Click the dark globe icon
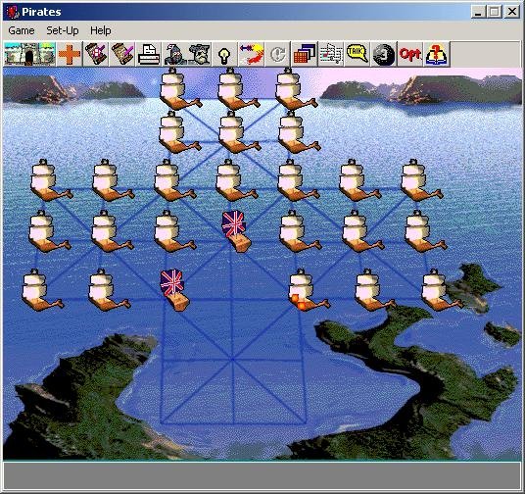This screenshot has width=525, height=494. coord(384,54)
